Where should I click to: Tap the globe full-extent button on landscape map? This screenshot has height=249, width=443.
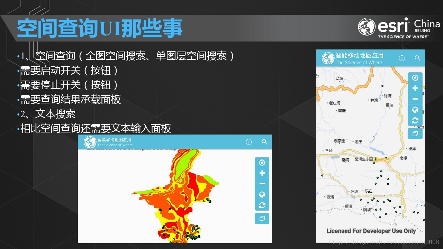click(262, 195)
